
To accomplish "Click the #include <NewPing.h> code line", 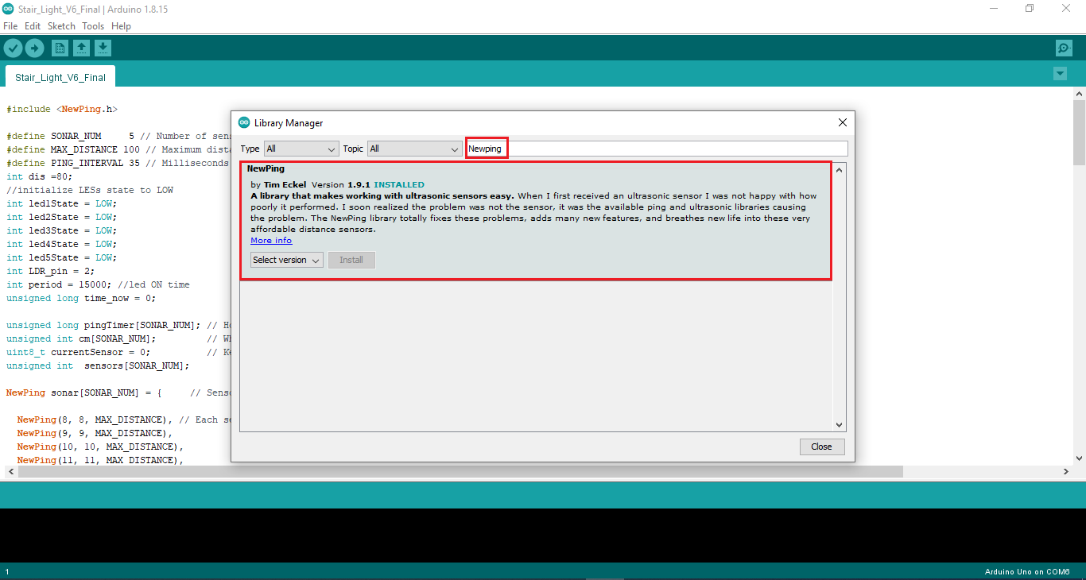I will coord(62,109).
